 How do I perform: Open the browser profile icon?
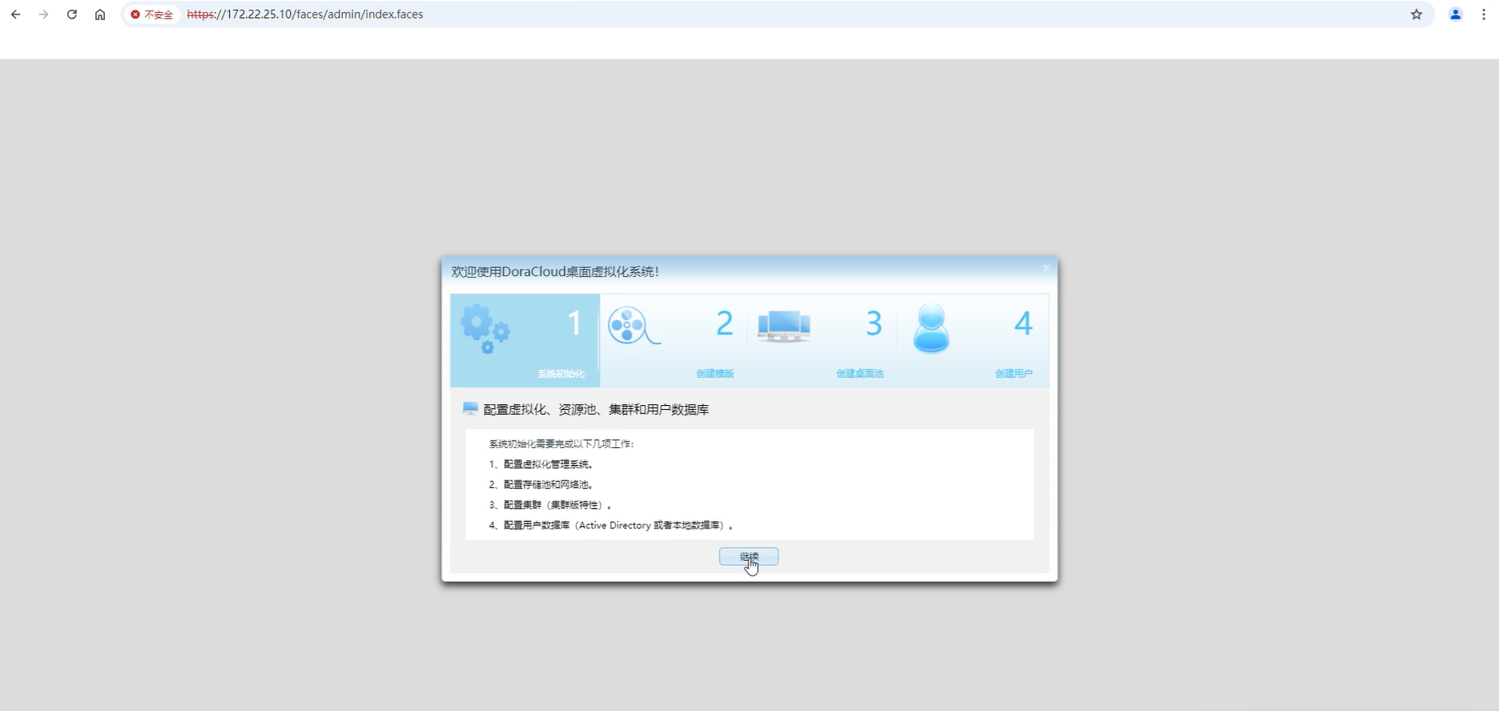[1455, 15]
